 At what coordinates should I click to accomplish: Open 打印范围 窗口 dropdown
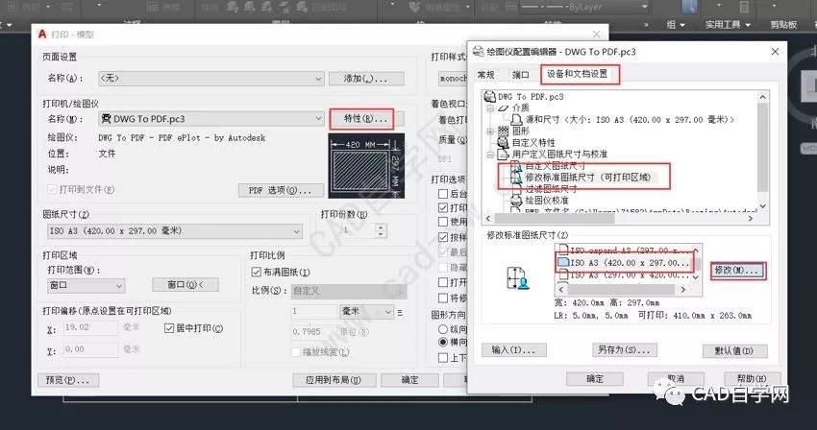click(86, 285)
